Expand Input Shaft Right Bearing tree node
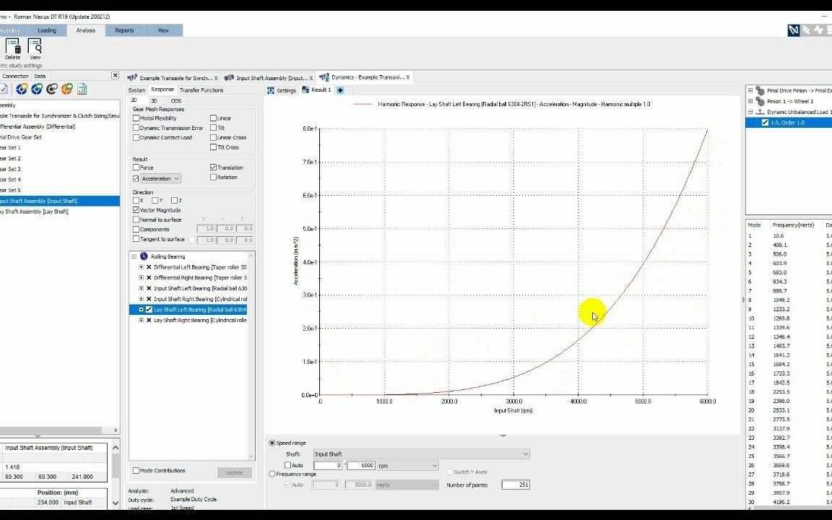 point(141,299)
